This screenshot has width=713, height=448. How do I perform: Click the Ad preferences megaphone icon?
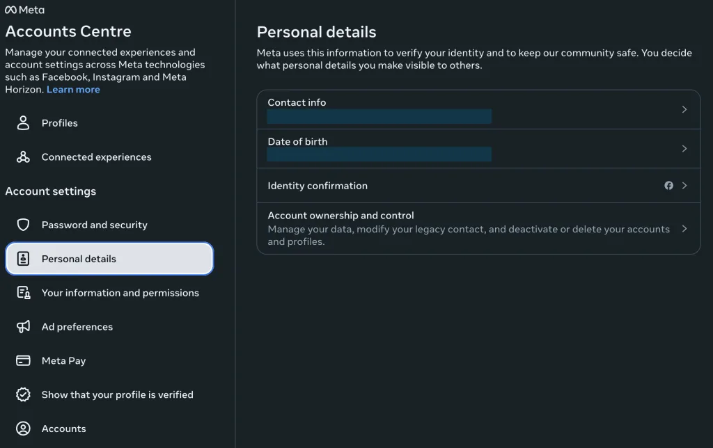[24, 327]
